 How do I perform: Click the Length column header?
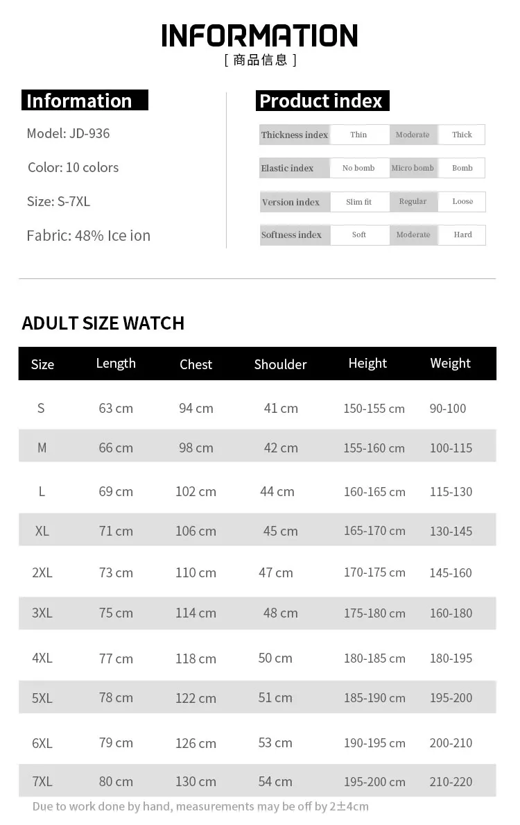tap(116, 364)
